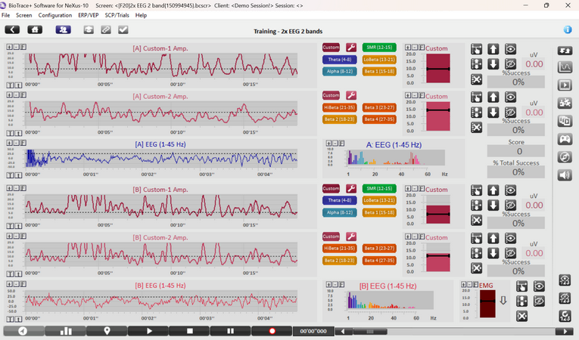The height and width of the screenshot is (340, 579).
Task: Click the red record button
Action: (x=272, y=331)
